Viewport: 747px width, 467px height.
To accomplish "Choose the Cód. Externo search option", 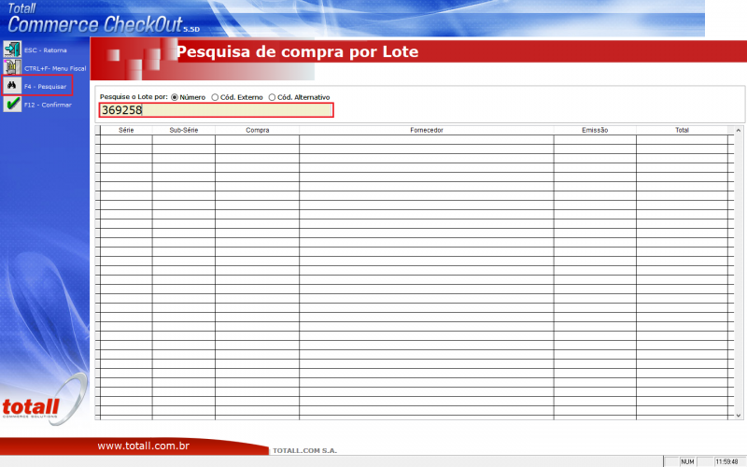I will pos(216,97).
